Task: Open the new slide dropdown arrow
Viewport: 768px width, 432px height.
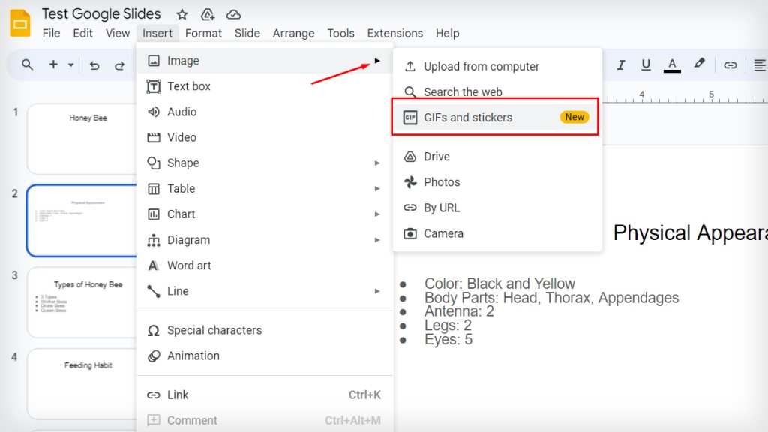Action: [x=70, y=65]
